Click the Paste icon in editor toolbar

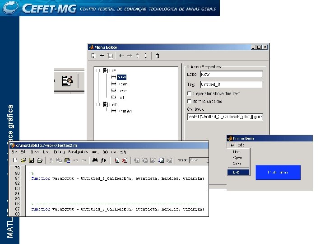[67, 160]
